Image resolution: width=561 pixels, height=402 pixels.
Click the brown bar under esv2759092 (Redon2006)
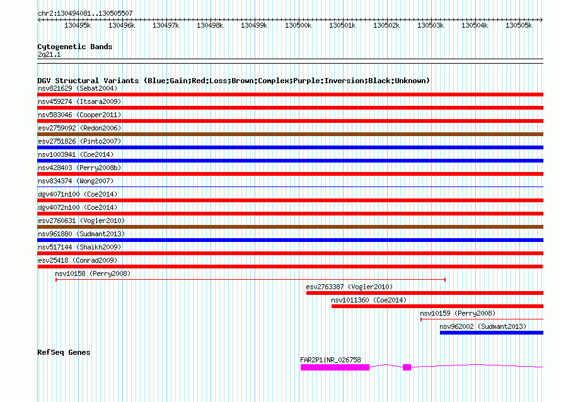(290, 134)
